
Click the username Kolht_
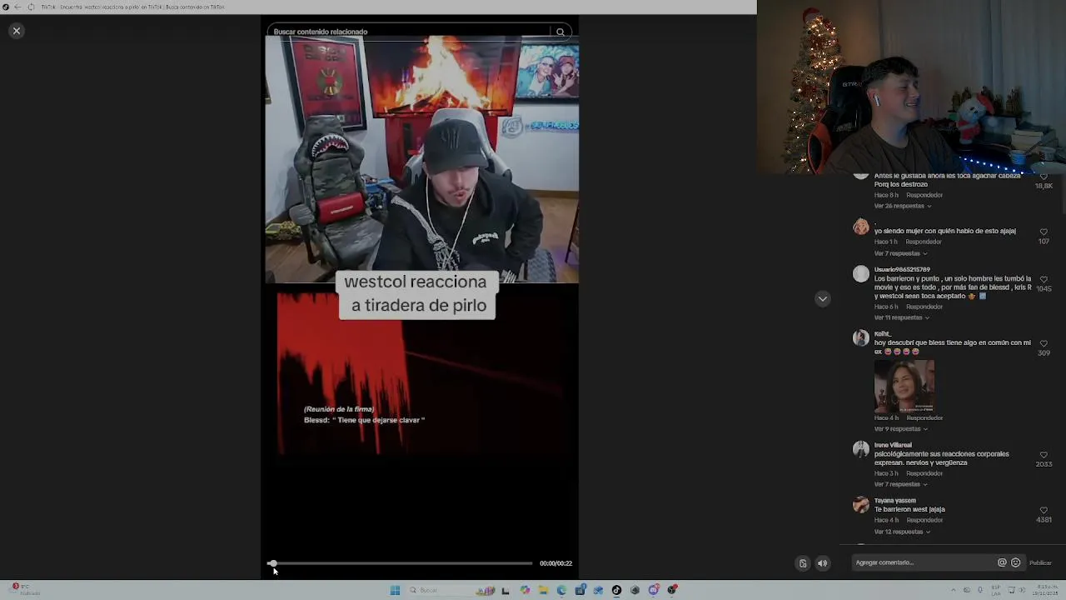coord(883,333)
